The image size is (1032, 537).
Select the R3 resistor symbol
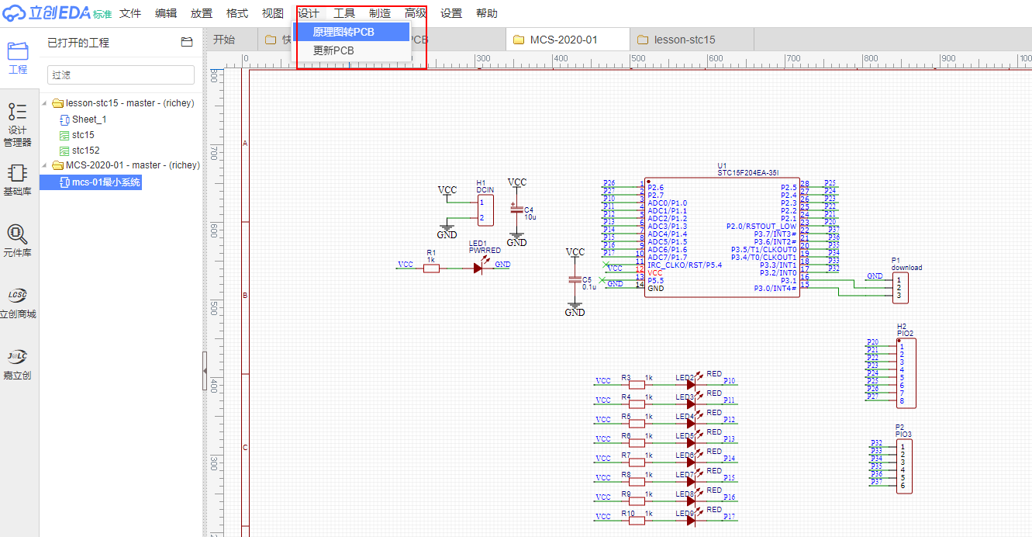[x=636, y=384]
